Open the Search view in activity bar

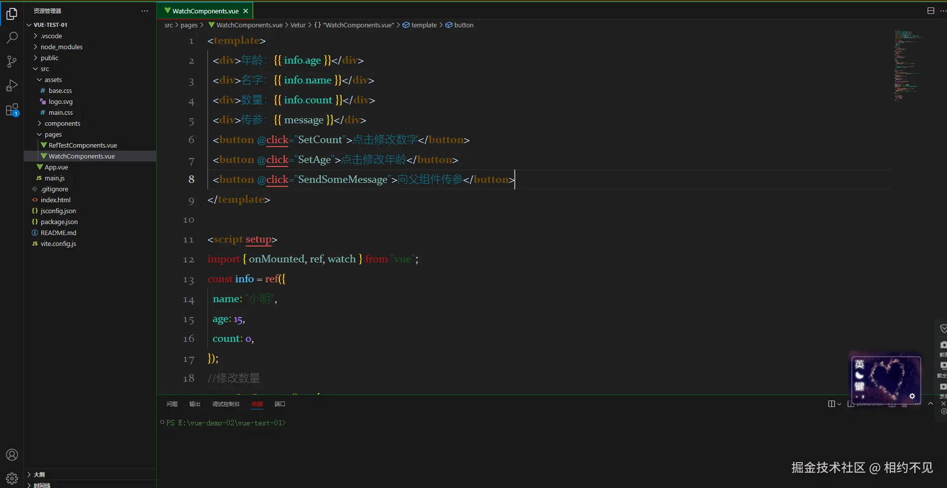point(12,38)
